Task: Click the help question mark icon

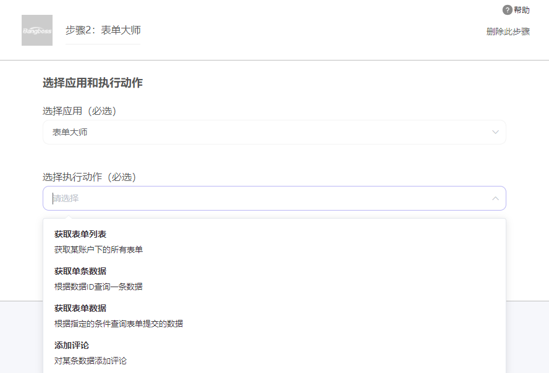Action: [507, 10]
